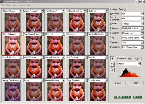The width and height of the screenshot is (145, 104).
Task: Select the Vivid Enhance preview thumbnail
Action: coord(34,68)
